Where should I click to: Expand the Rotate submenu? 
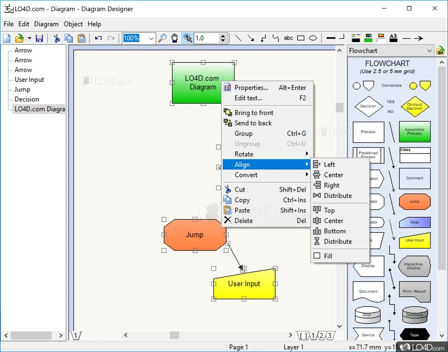267,154
